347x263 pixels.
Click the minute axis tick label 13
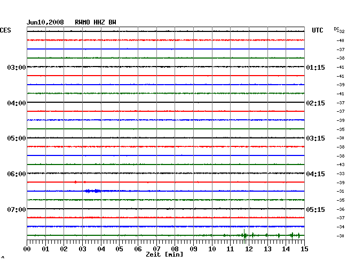267,249
